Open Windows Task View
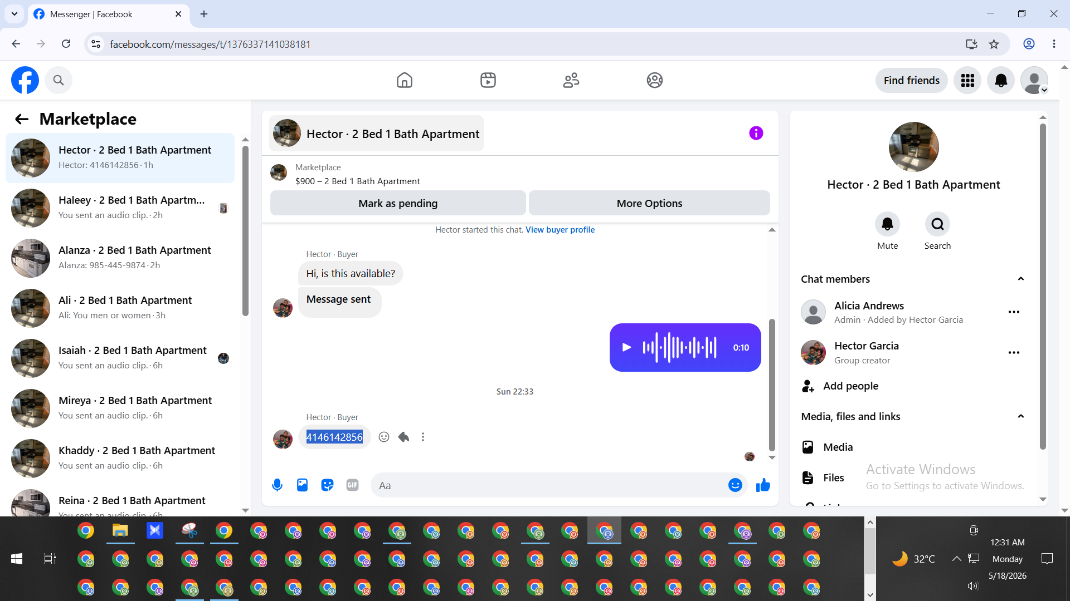Viewport: 1070px width, 601px height. point(50,559)
